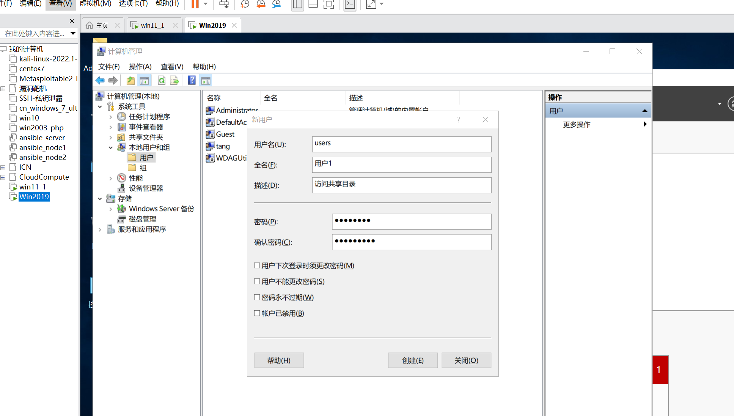Click the VMware pause virtual machine button

coord(195,4)
